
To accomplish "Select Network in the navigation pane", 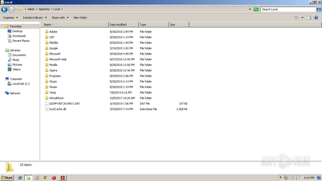I will coord(15,93).
